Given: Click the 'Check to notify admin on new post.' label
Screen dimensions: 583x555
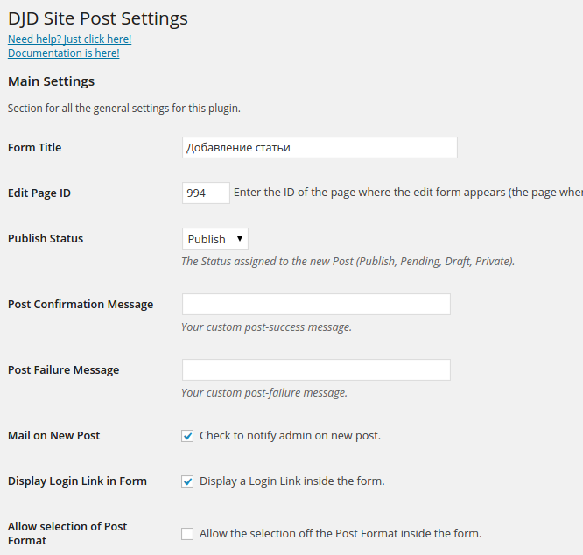Looking at the screenshot, I should click(290, 436).
